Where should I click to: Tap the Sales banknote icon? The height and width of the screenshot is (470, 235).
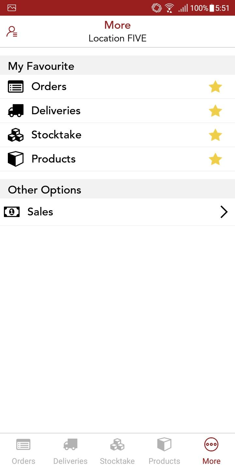(x=12, y=212)
